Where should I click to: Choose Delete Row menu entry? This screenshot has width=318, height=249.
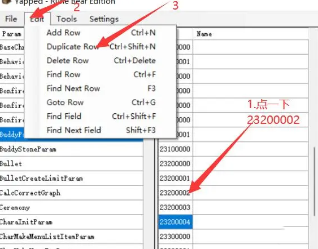[101, 61]
